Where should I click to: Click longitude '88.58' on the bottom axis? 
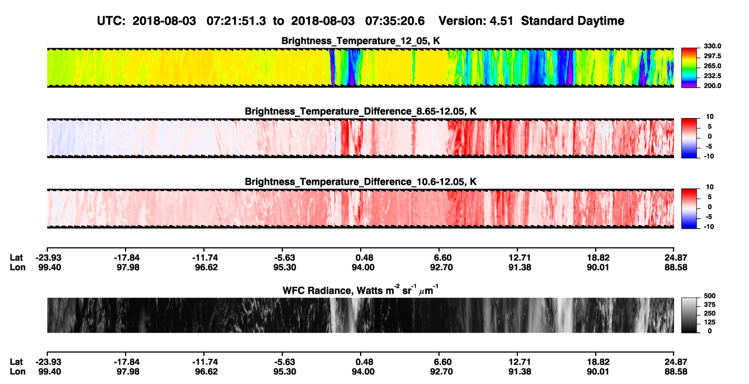pyautogui.click(x=676, y=371)
